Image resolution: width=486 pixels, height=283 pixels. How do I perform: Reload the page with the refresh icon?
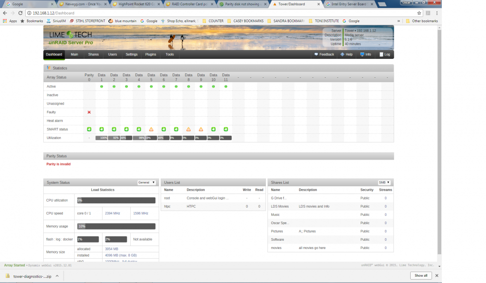(20, 13)
